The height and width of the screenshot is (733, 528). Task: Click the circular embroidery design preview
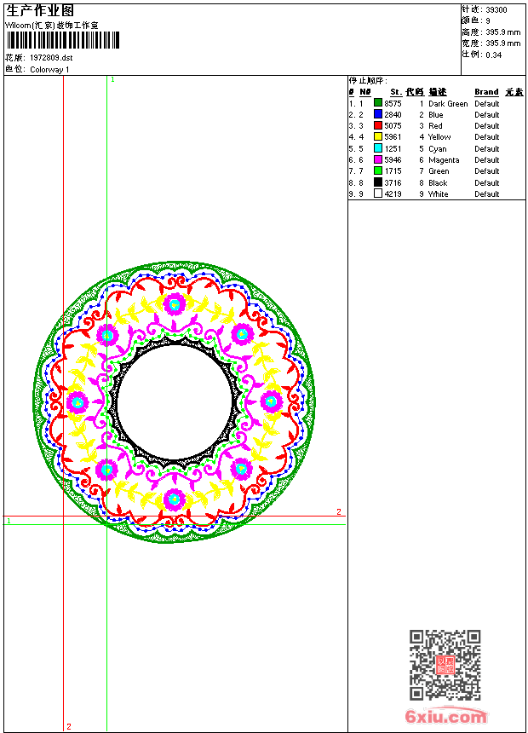pyautogui.click(x=176, y=401)
